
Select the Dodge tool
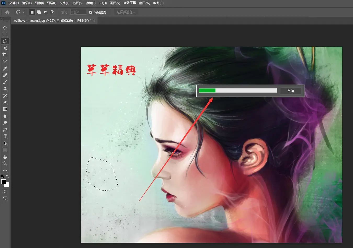point(5,123)
